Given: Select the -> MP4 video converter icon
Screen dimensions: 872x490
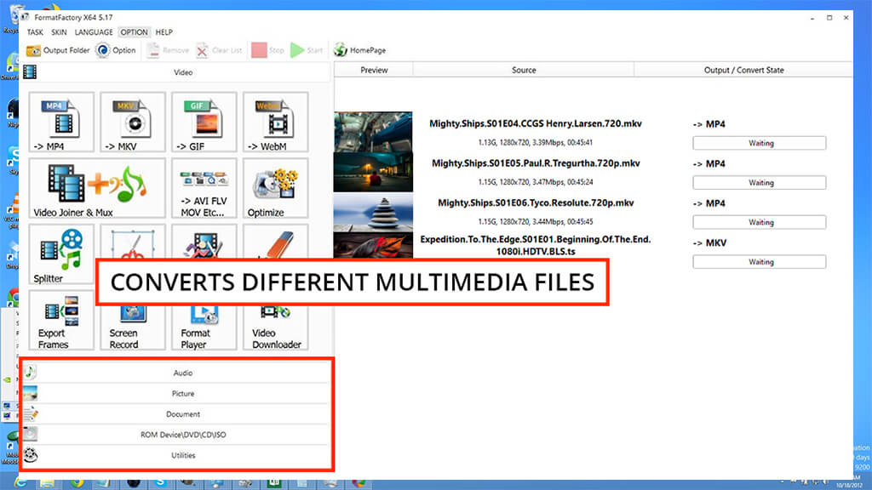Looking at the screenshot, I should [61, 122].
